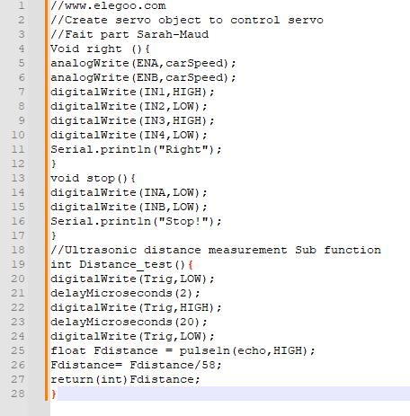Place cursor on void stop() declaration
The image size is (410, 416).
93,178
